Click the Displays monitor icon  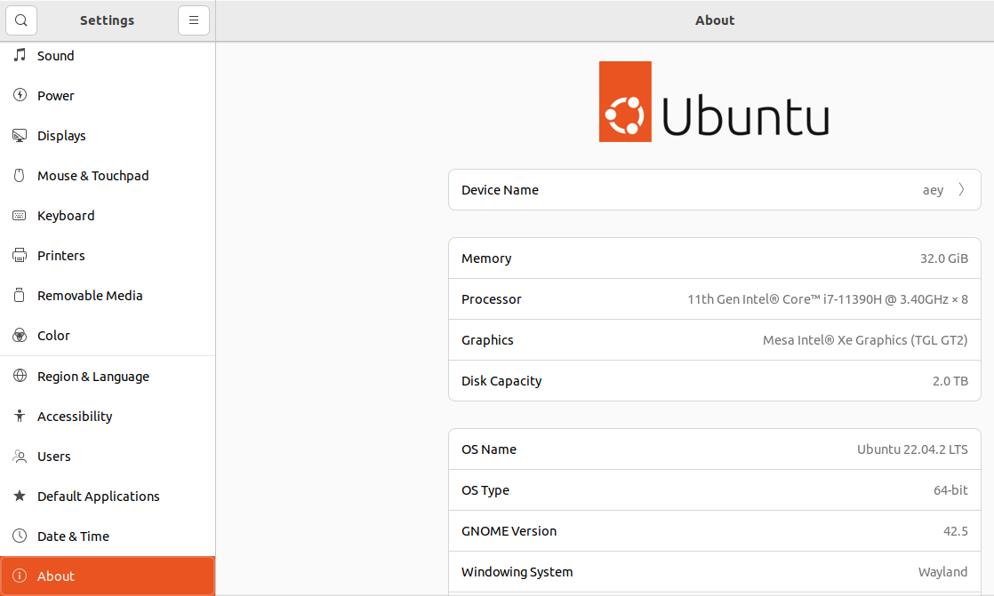click(20, 136)
